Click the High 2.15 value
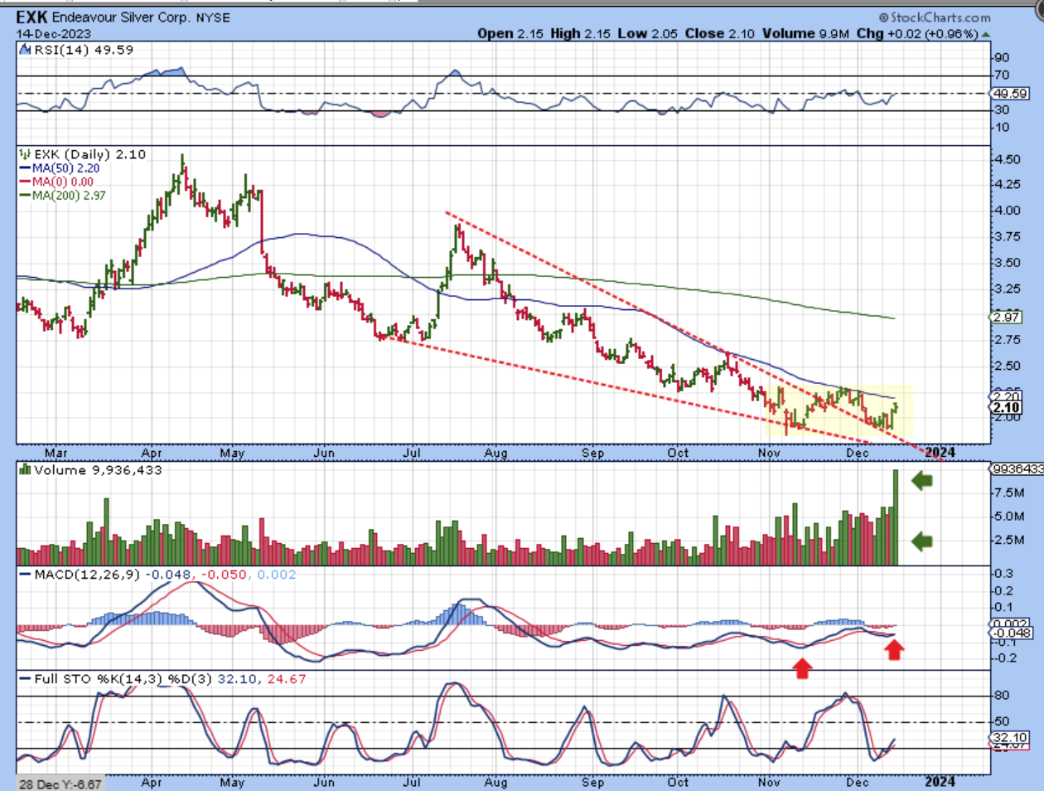Screen dimensions: 1044x791 (580, 33)
